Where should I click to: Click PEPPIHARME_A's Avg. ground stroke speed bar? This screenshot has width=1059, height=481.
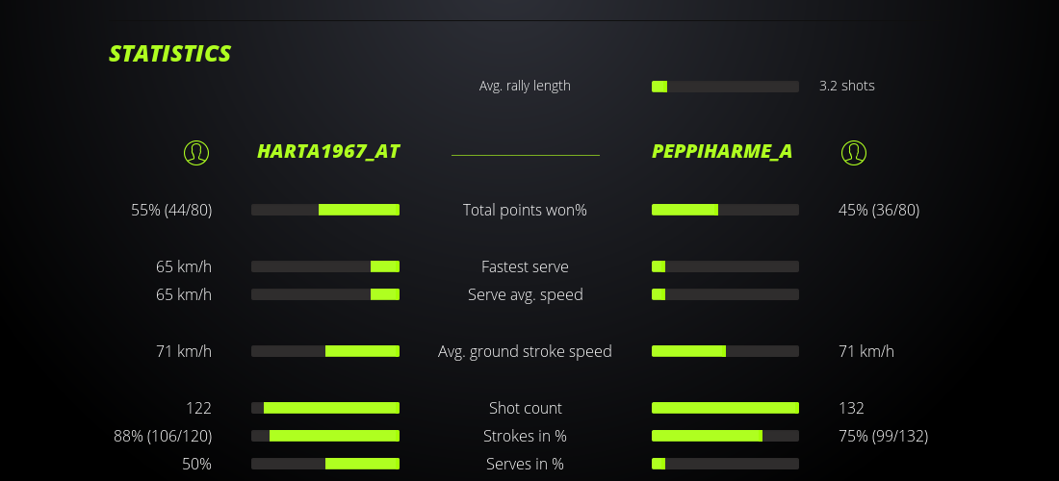[x=725, y=351]
